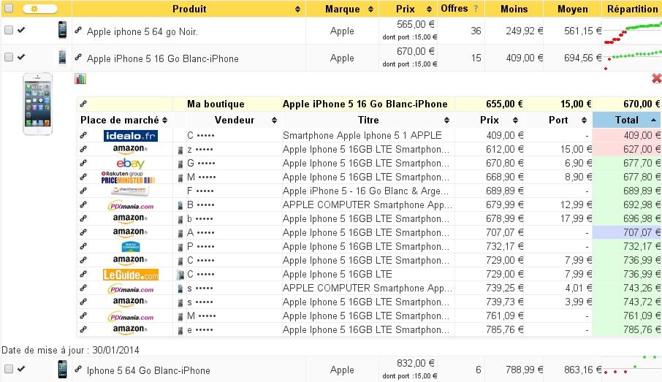662x382 pixels.
Task: Open link icon for iPhone 5 16 Go Blanc product
Action: [78, 57]
